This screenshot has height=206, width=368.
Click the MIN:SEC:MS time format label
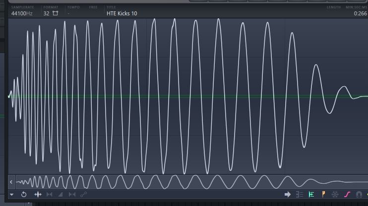tap(357, 7)
